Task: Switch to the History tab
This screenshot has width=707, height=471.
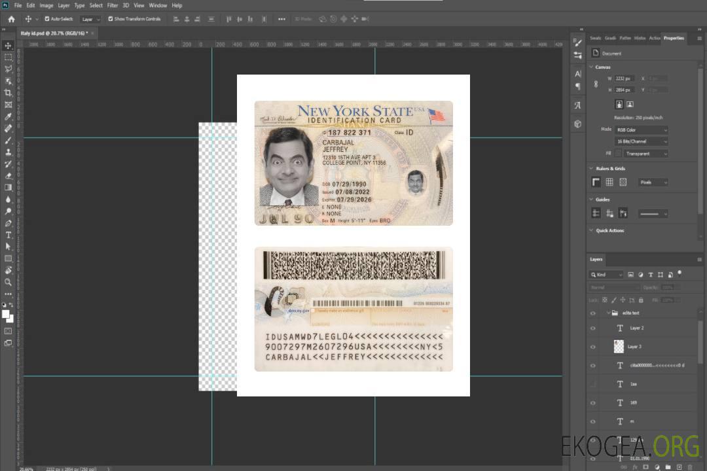Action: (x=640, y=39)
